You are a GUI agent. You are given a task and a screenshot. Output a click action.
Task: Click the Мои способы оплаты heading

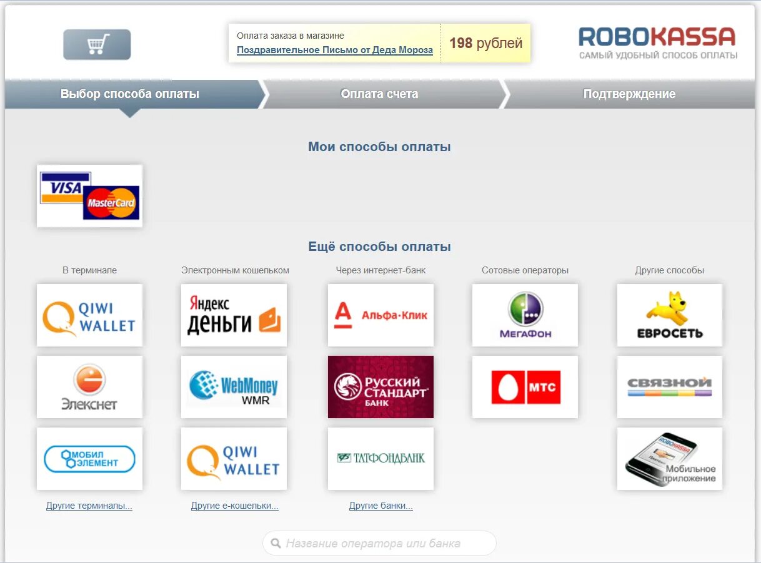[379, 147]
